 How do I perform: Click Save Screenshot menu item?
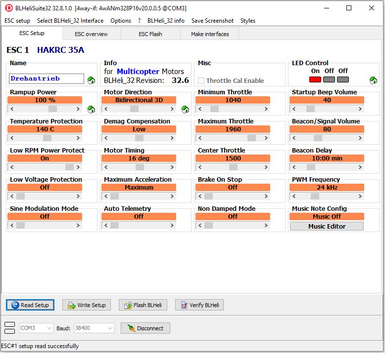tap(212, 21)
